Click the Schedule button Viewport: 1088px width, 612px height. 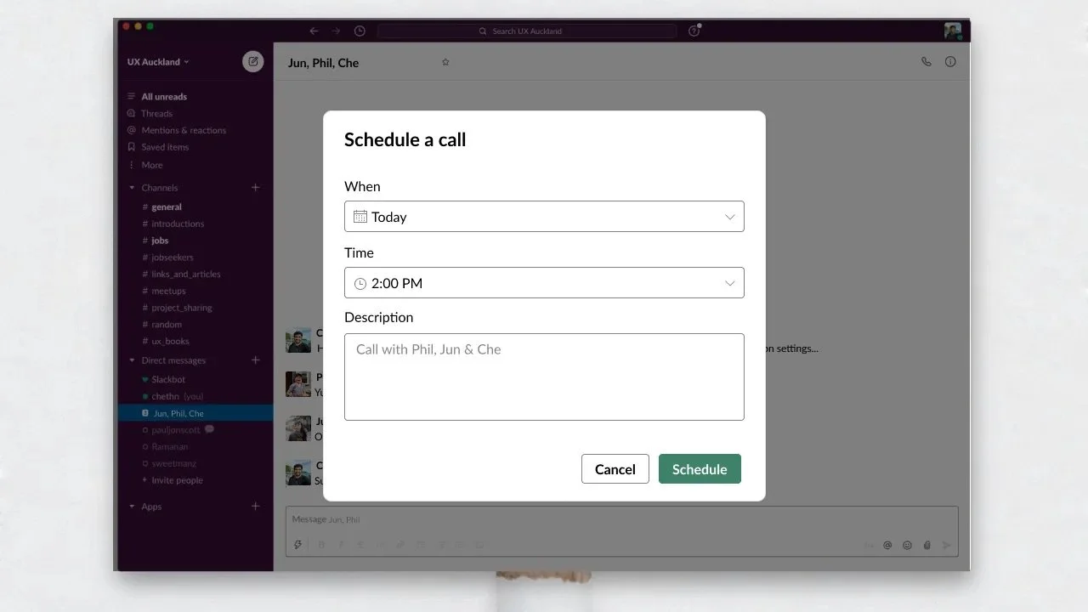(x=700, y=469)
